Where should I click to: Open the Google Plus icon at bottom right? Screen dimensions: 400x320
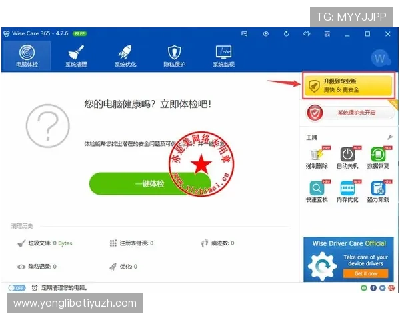click(391, 288)
